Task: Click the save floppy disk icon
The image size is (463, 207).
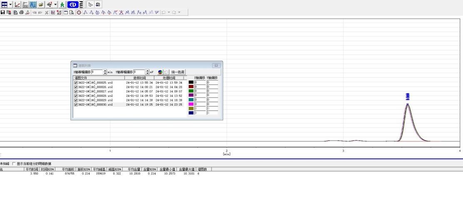Action: coord(2,12)
